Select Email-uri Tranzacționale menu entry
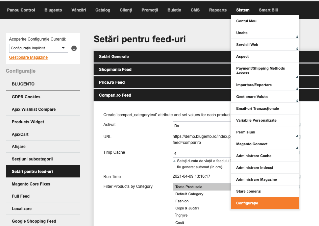This screenshot has width=319, height=226. tap(265, 108)
